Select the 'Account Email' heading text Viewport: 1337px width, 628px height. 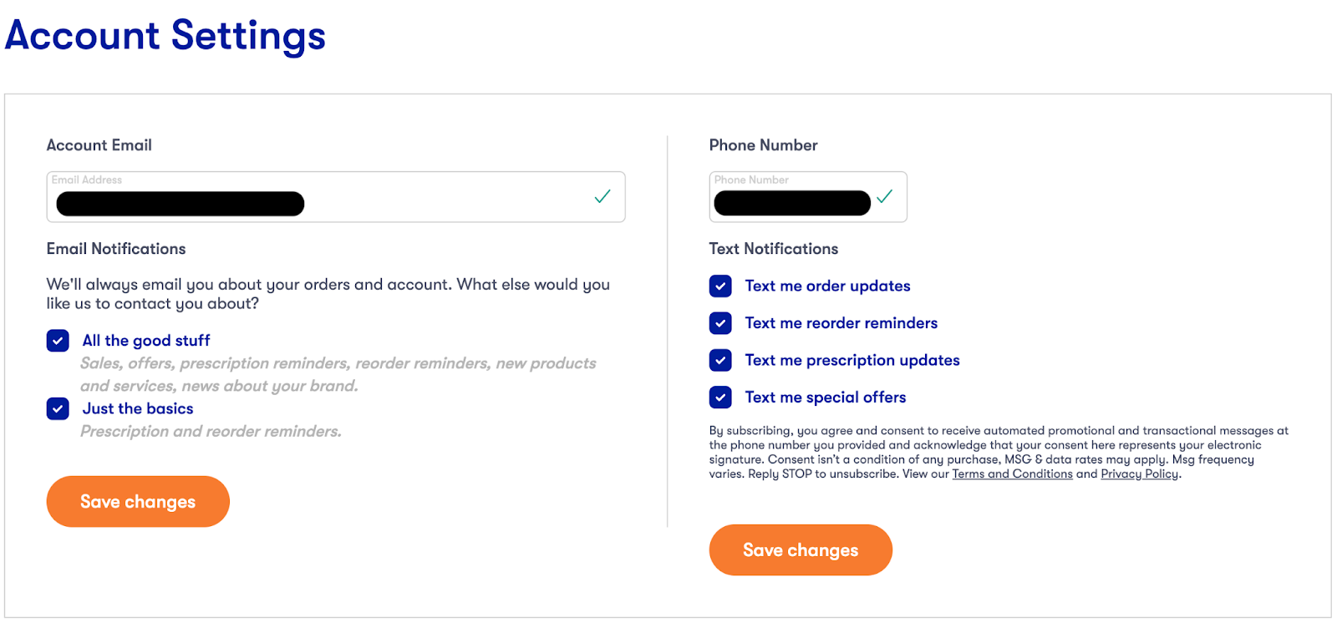pyautogui.click(x=99, y=145)
